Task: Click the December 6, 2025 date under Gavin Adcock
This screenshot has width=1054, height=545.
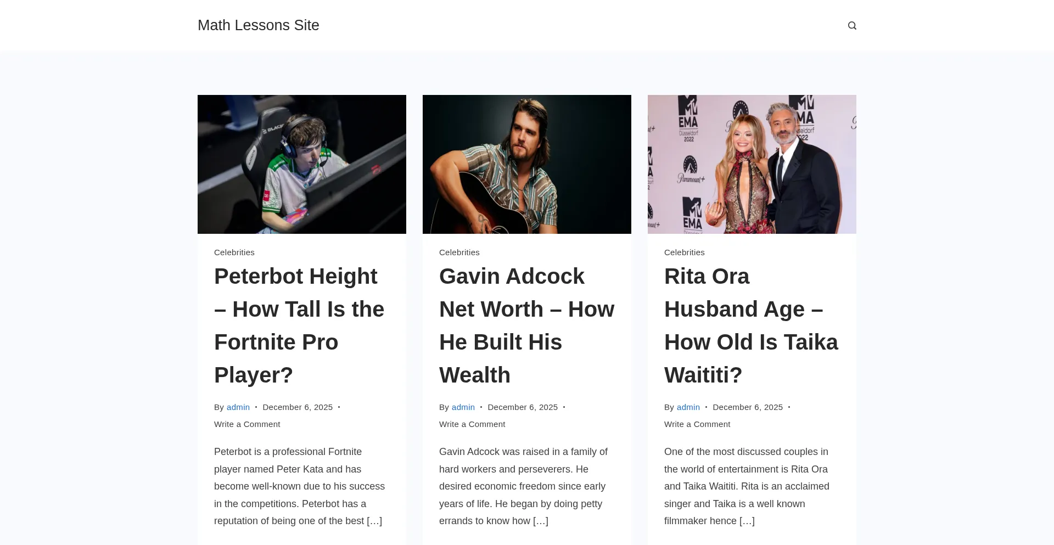Action: [523, 407]
